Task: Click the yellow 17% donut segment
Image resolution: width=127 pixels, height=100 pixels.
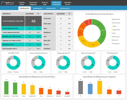Action: [93, 44]
